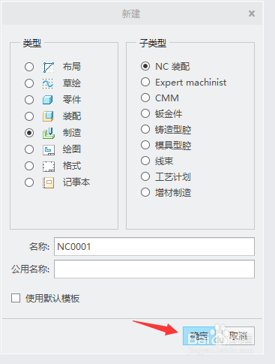
Task: Select the 钣金件 subtype radio button
Action: (145, 113)
